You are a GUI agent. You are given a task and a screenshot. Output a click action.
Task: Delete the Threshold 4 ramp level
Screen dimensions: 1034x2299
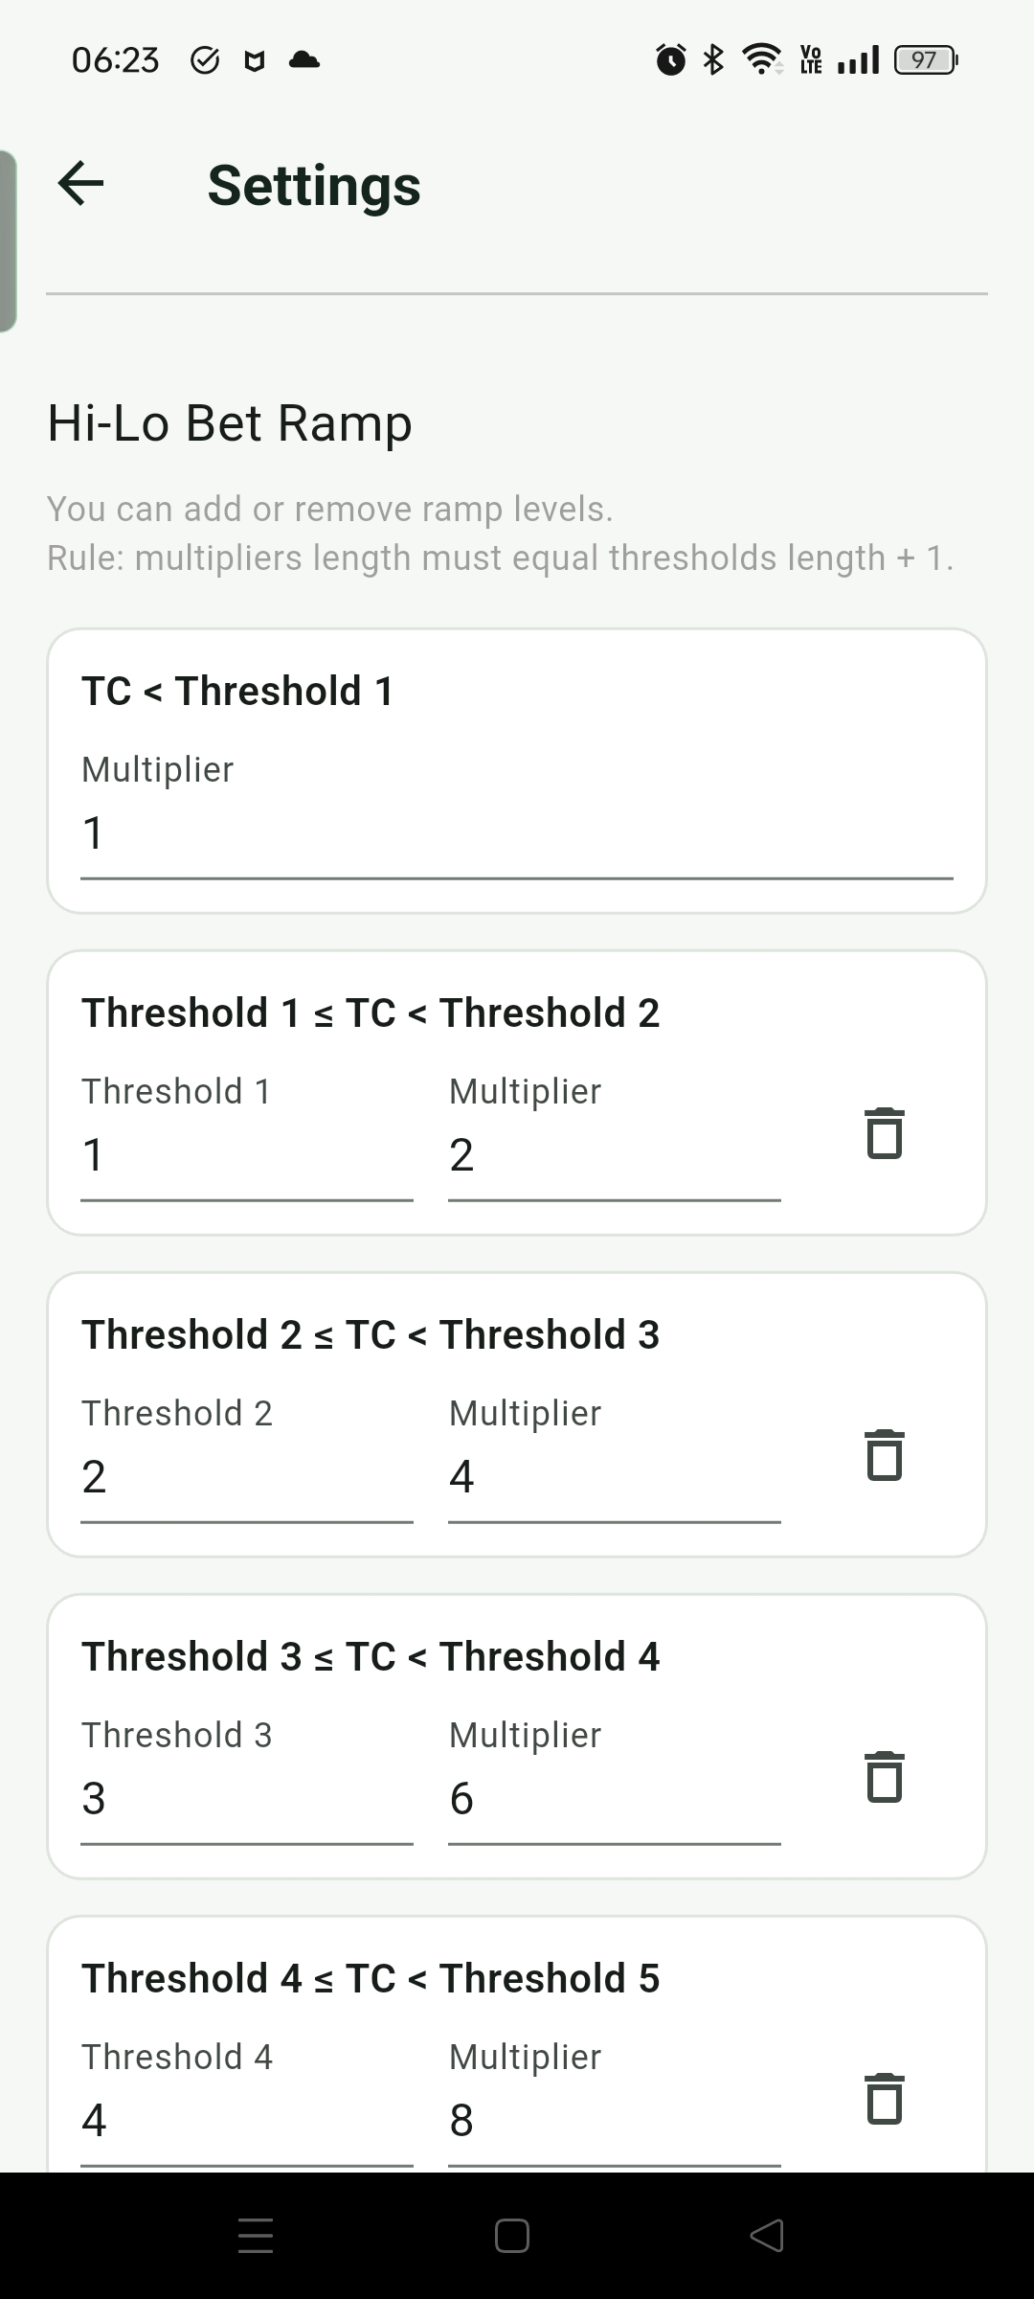(x=885, y=2099)
